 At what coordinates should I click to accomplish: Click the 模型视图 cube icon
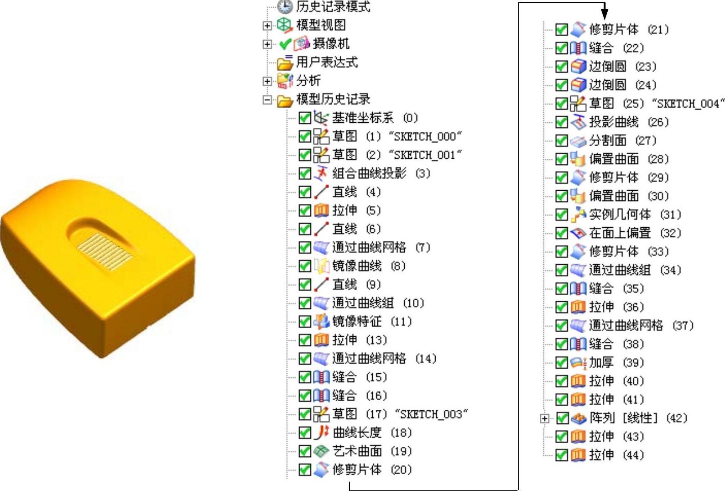[x=285, y=25]
